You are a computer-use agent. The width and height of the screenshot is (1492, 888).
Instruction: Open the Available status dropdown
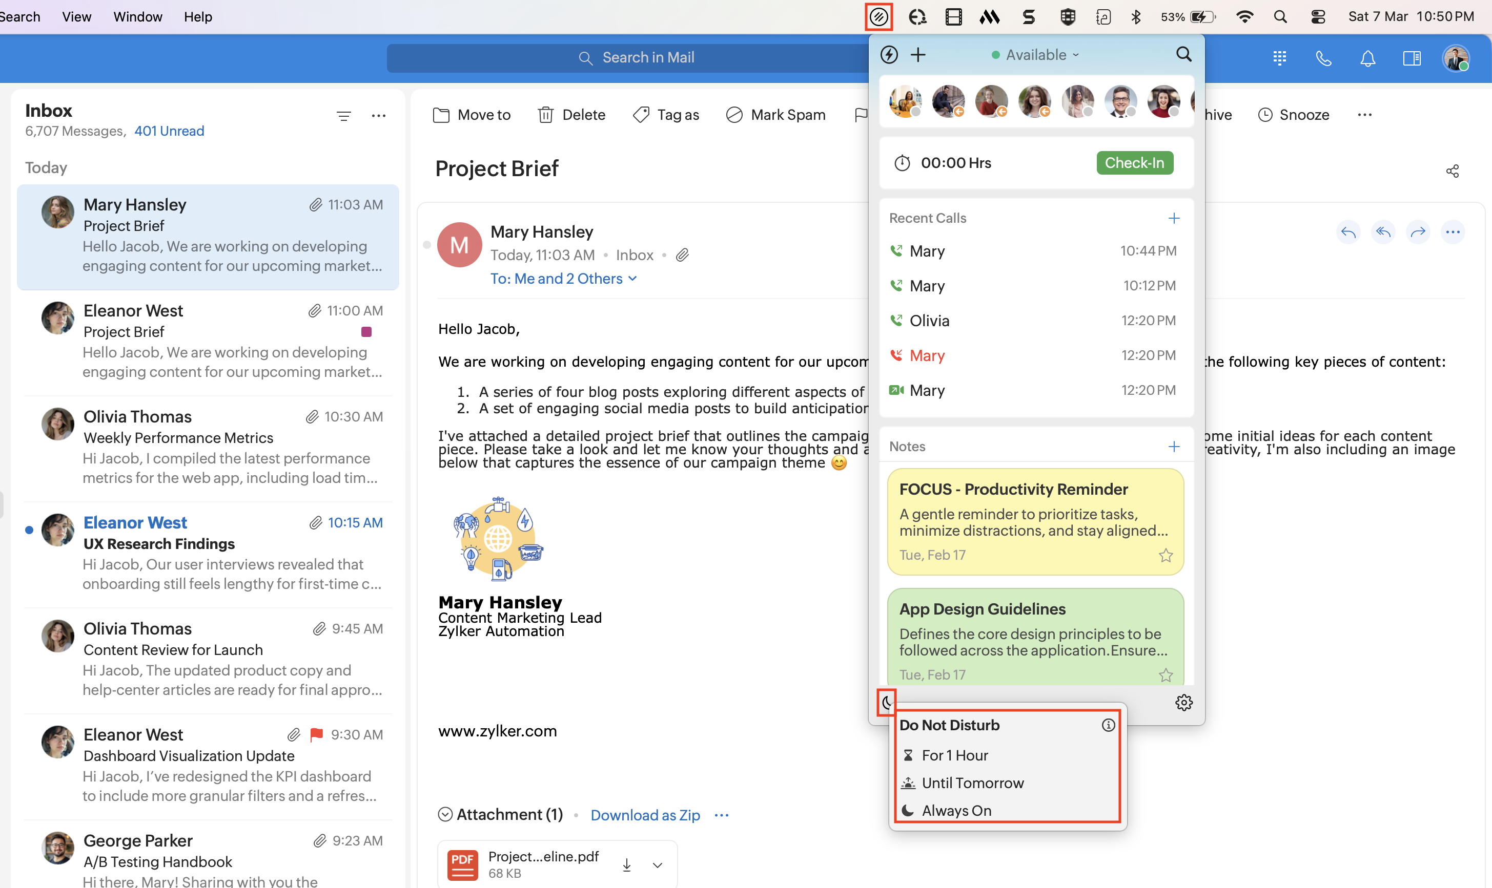pyautogui.click(x=1036, y=55)
